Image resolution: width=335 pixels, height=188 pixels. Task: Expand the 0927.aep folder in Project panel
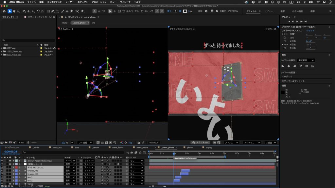click(x=2, y=48)
